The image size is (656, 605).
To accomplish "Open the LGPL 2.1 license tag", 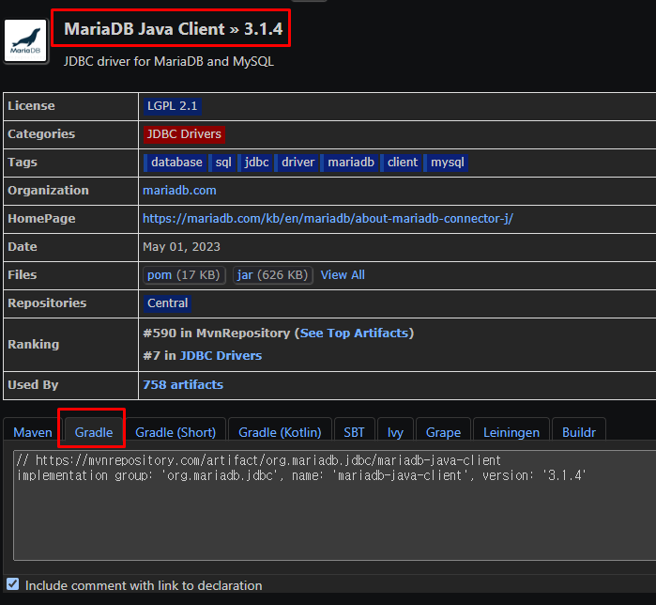I will click(x=173, y=106).
